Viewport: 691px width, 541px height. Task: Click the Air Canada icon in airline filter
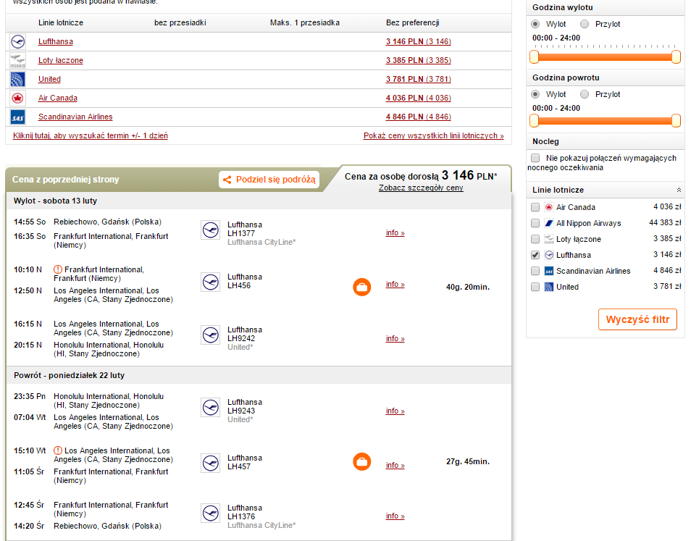tap(549, 207)
